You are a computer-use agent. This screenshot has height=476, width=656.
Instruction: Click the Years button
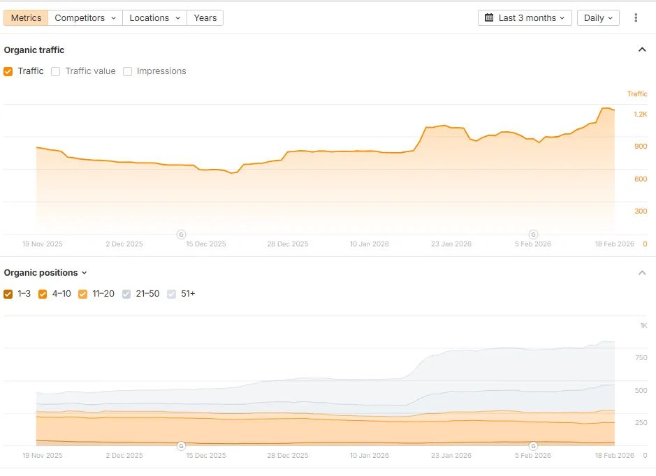pos(205,17)
